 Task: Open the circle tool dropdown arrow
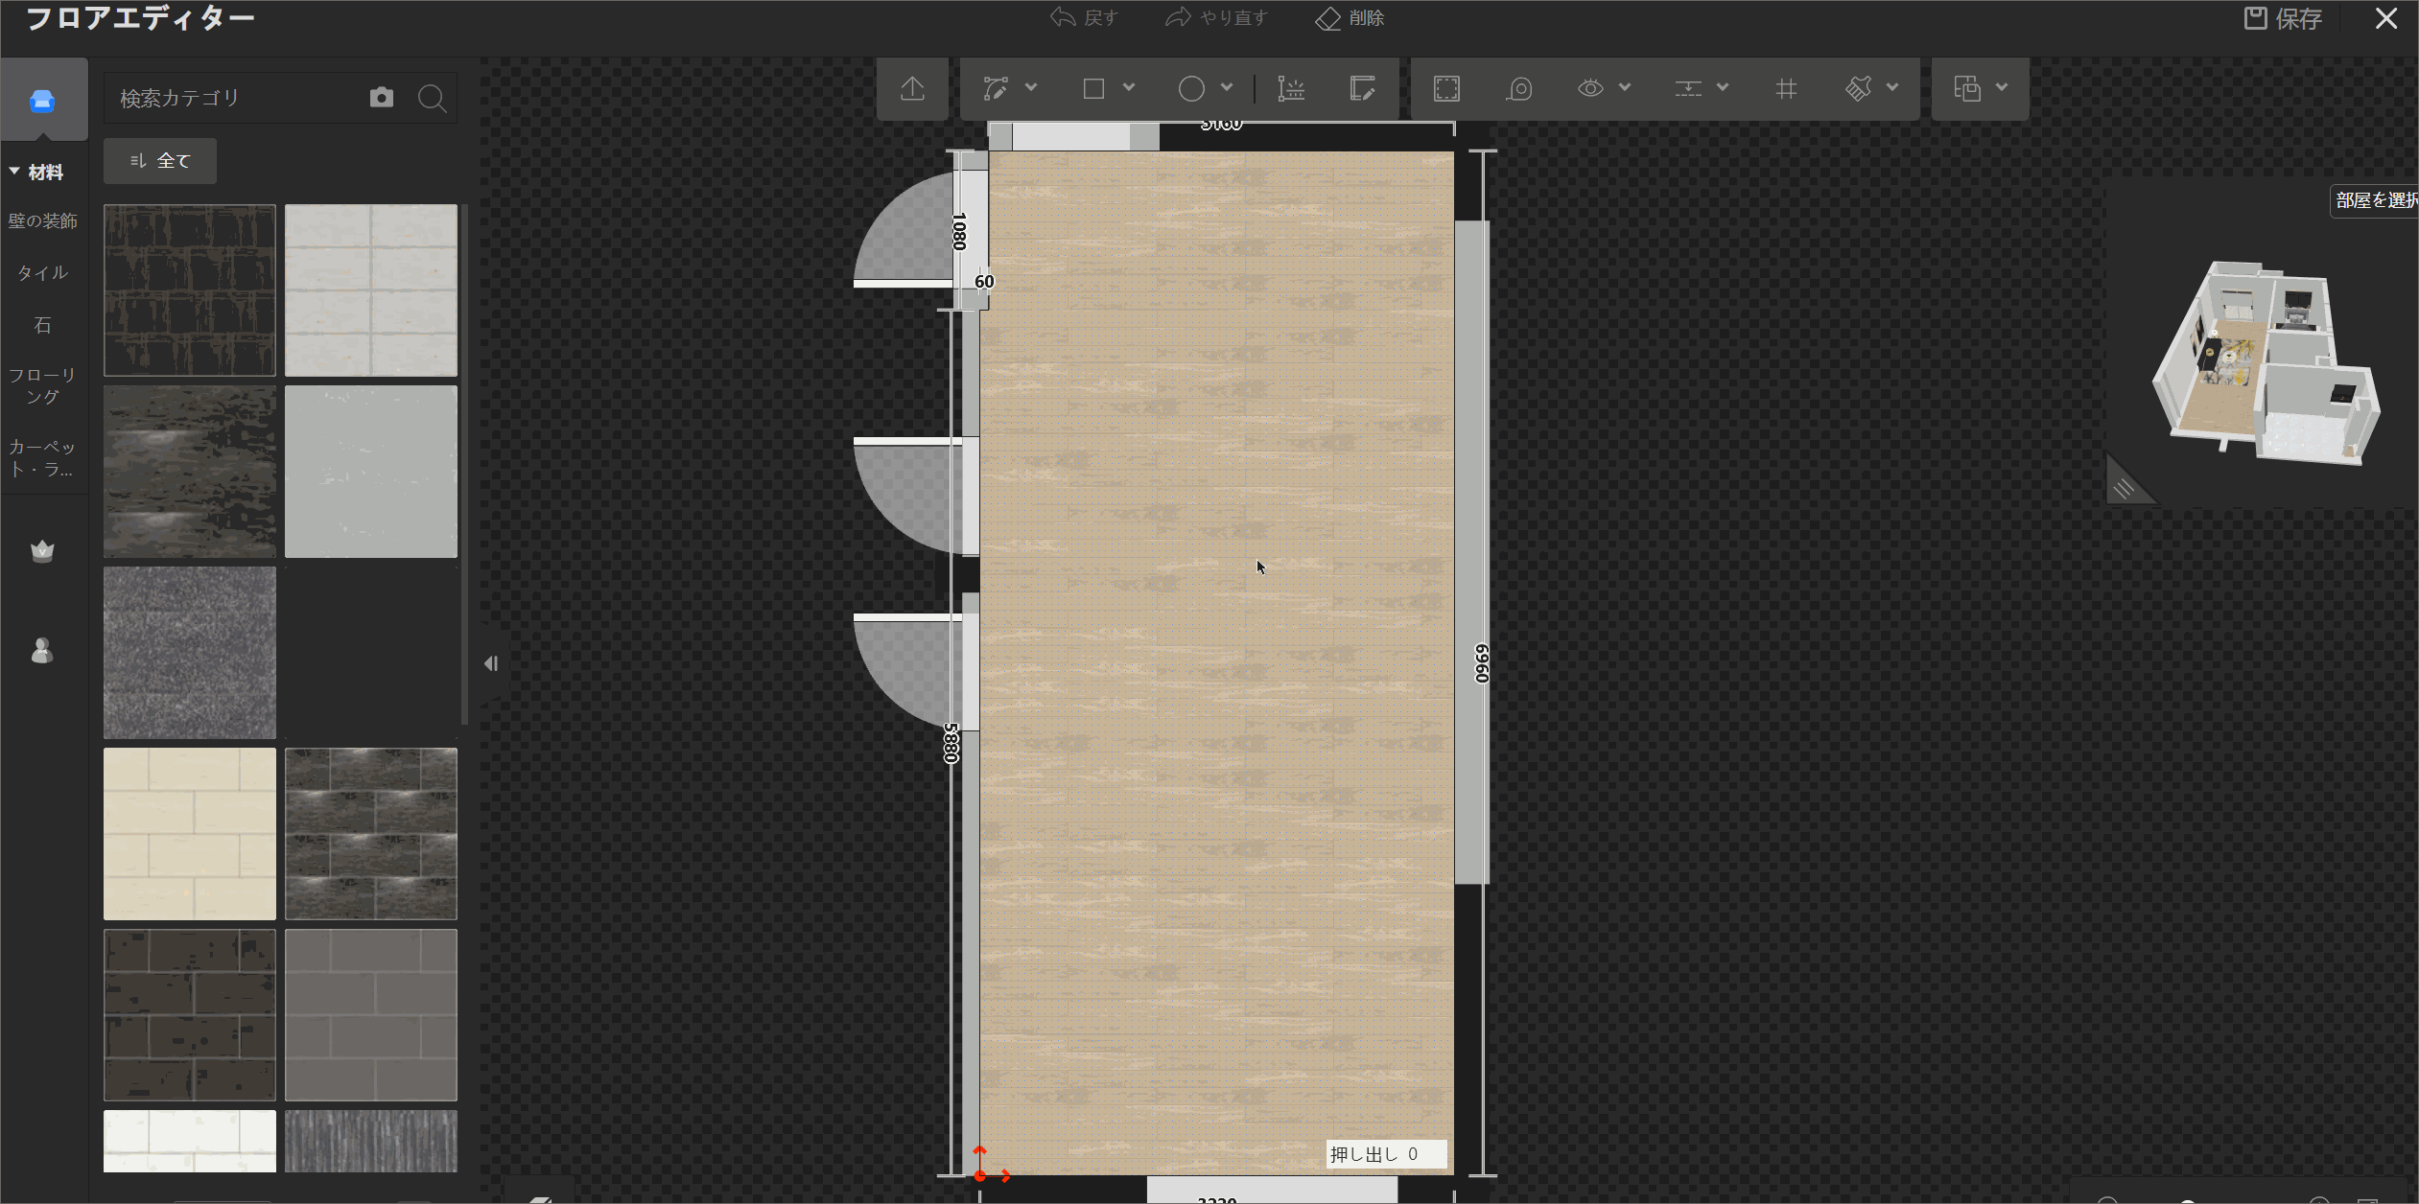[x=1227, y=87]
